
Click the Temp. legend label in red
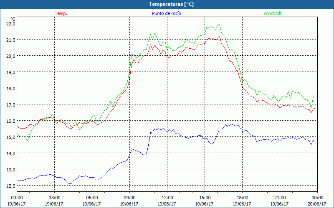pyautogui.click(x=61, y=13)
